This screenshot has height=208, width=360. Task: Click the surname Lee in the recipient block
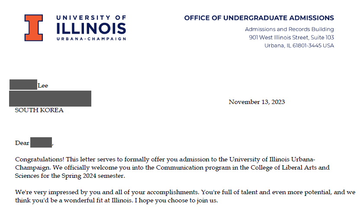tap(43, 85)
